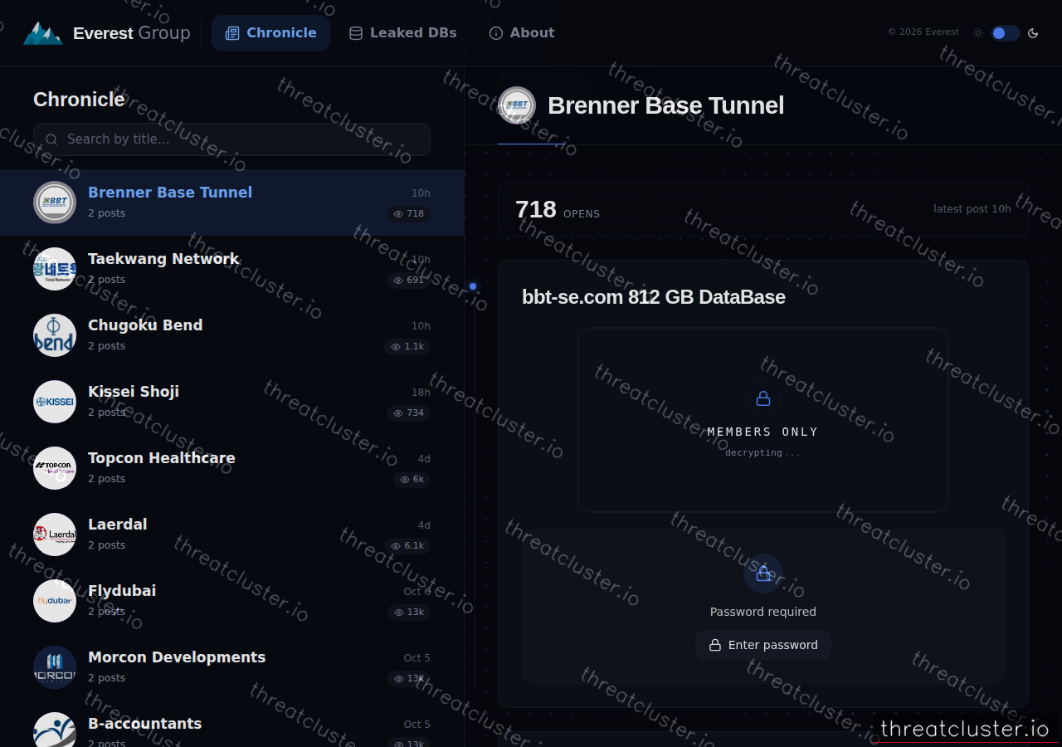Screen dimensions: 1062x747
Task: Click the B-accountants logo
Action: 55,730
